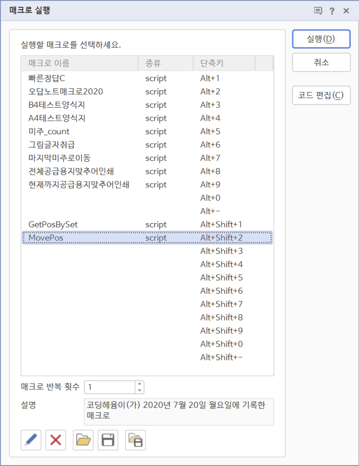Screen dimensions: 359x466
Task: Select the 미주_count macro
Action: tap(147, 131)
